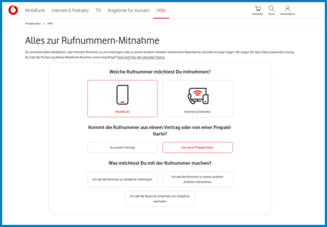Go to the Privatkunden breadcrumb
327x227 pixels.
(33, 24)
